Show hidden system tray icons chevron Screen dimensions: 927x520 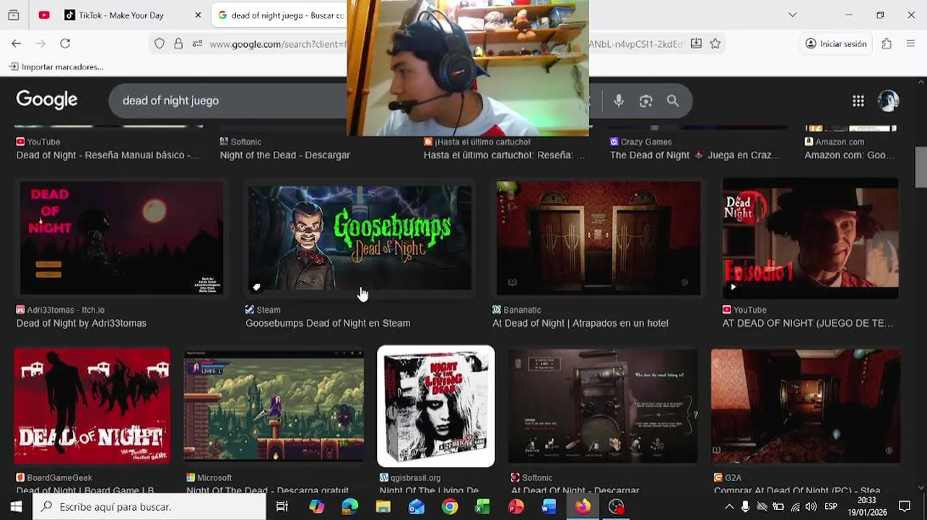[728, 507]
